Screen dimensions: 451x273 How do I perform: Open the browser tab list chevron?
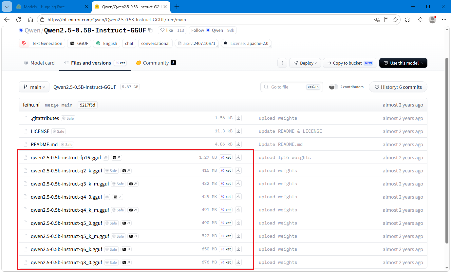point(6,7)
